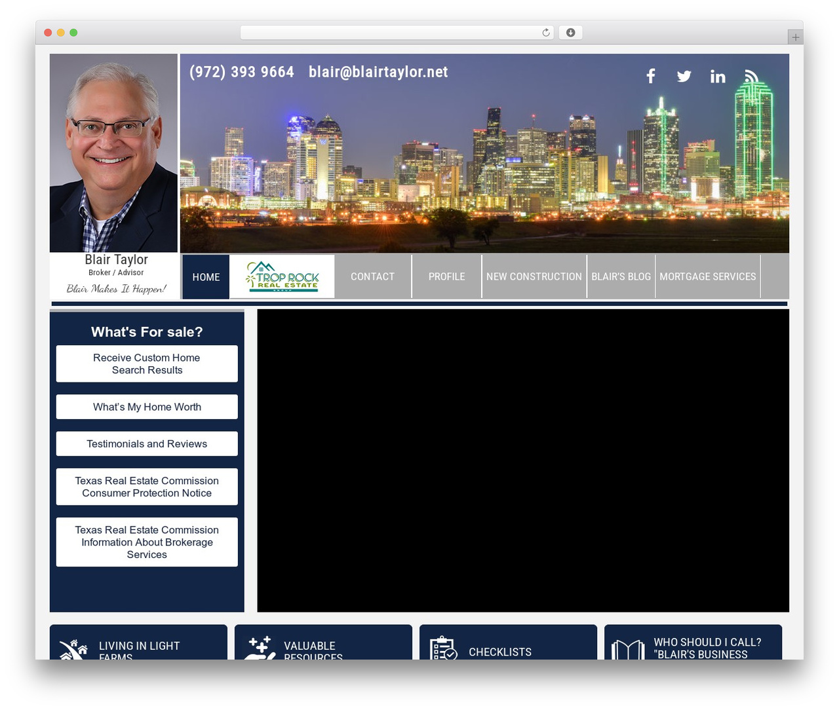Click Receive Custom Home Search Results

pos(147,364)
